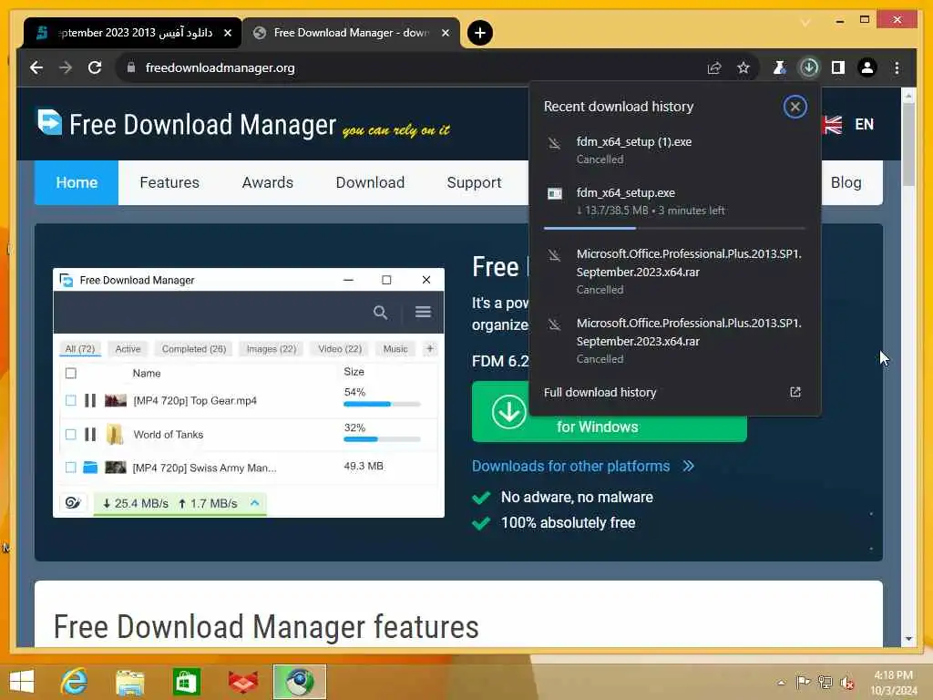Screen dimensions: 933x700
Task: Open the side panel icon
Action: [838, 67]
